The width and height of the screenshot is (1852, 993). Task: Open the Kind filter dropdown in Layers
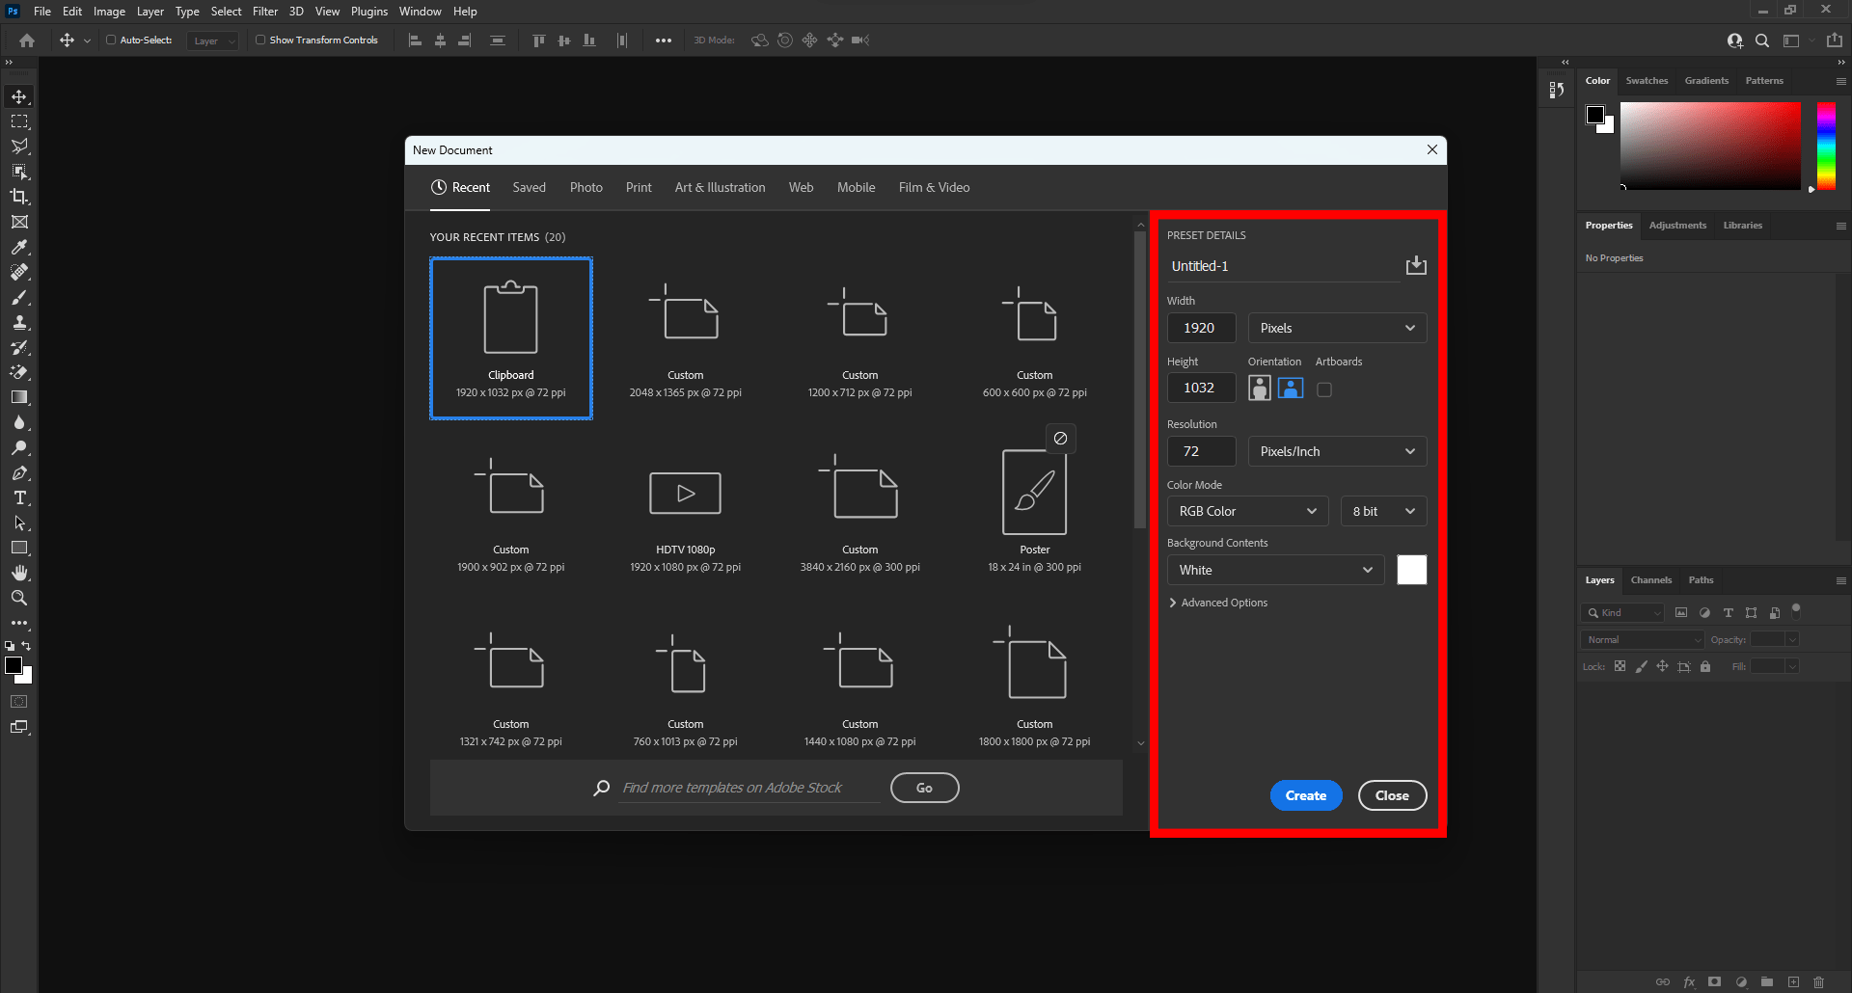point(1622,612)
